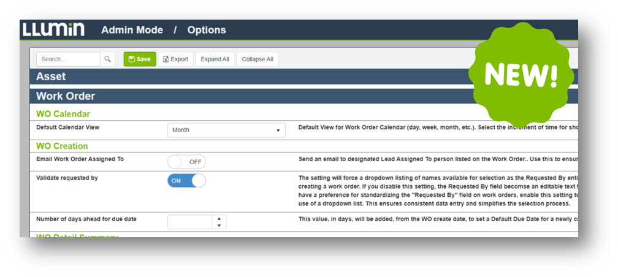Click the WO Calendar heading
The image size is (618, 277).
point(63,114)
